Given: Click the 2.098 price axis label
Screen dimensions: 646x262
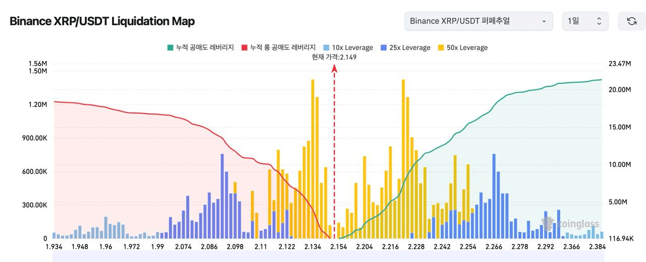Looking at the screenshot, I should click(x=235, y=247).
